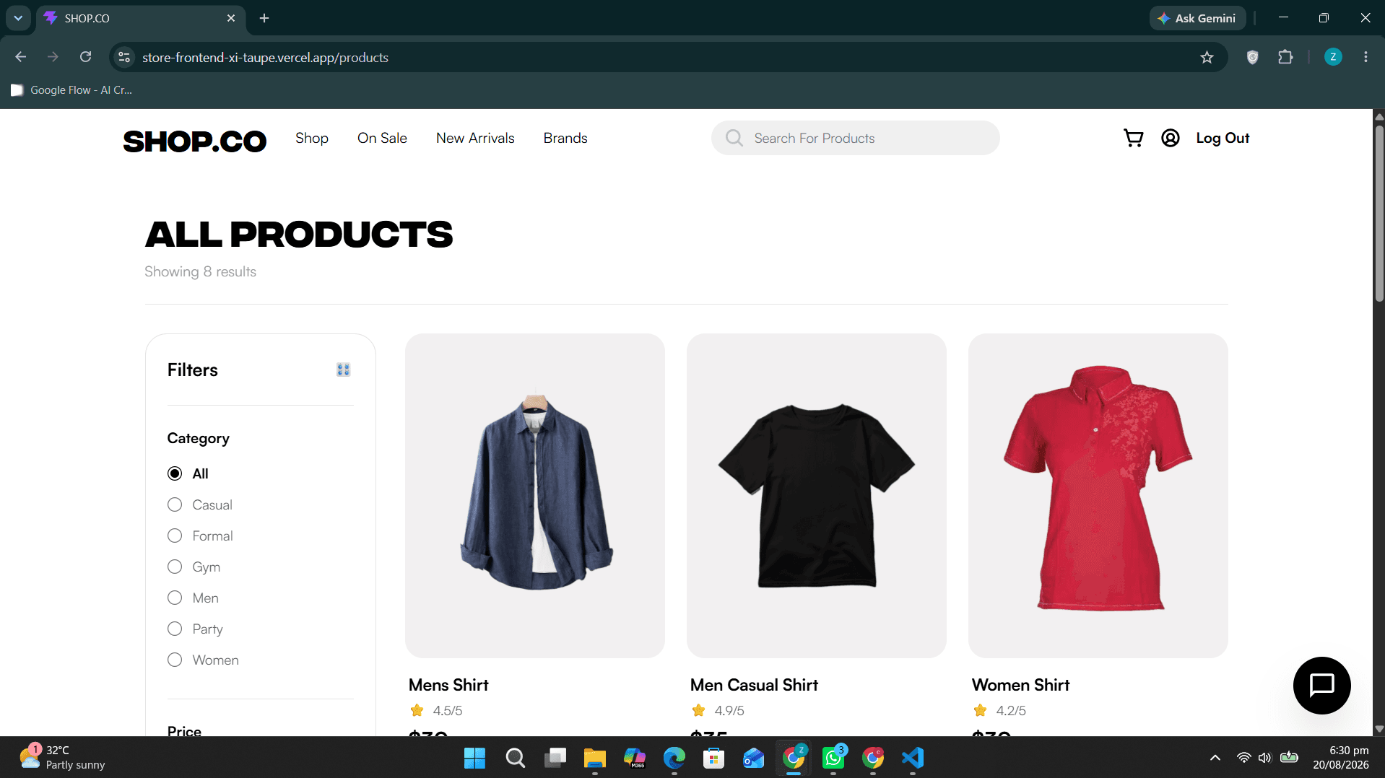Viewport: 1385px width, 778px height.
Task: Go back to the previous page
Action: click(20, 57)
